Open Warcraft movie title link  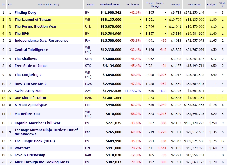(x=22, y=148)
